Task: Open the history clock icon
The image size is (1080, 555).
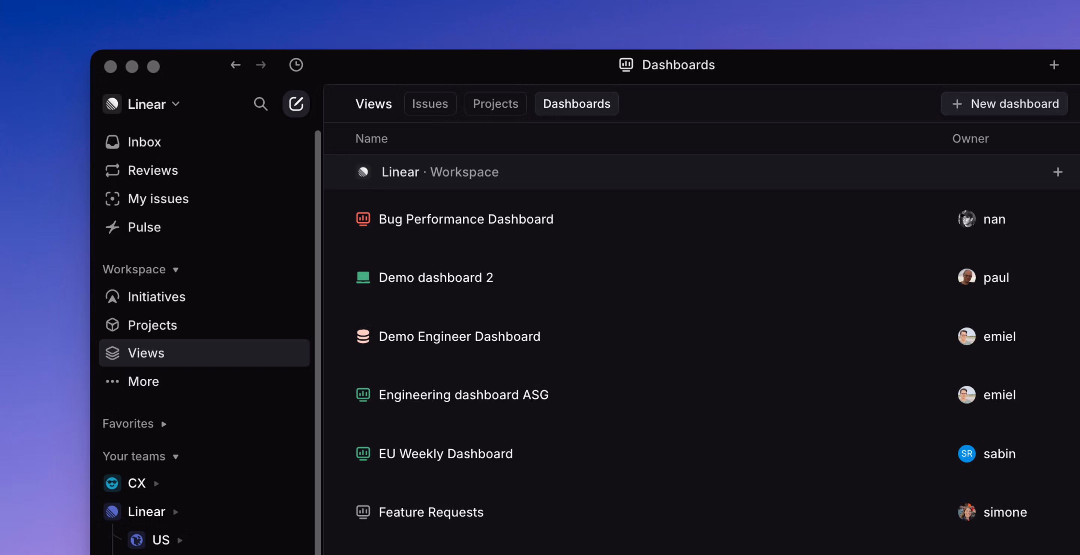Action: pos(296,65)
